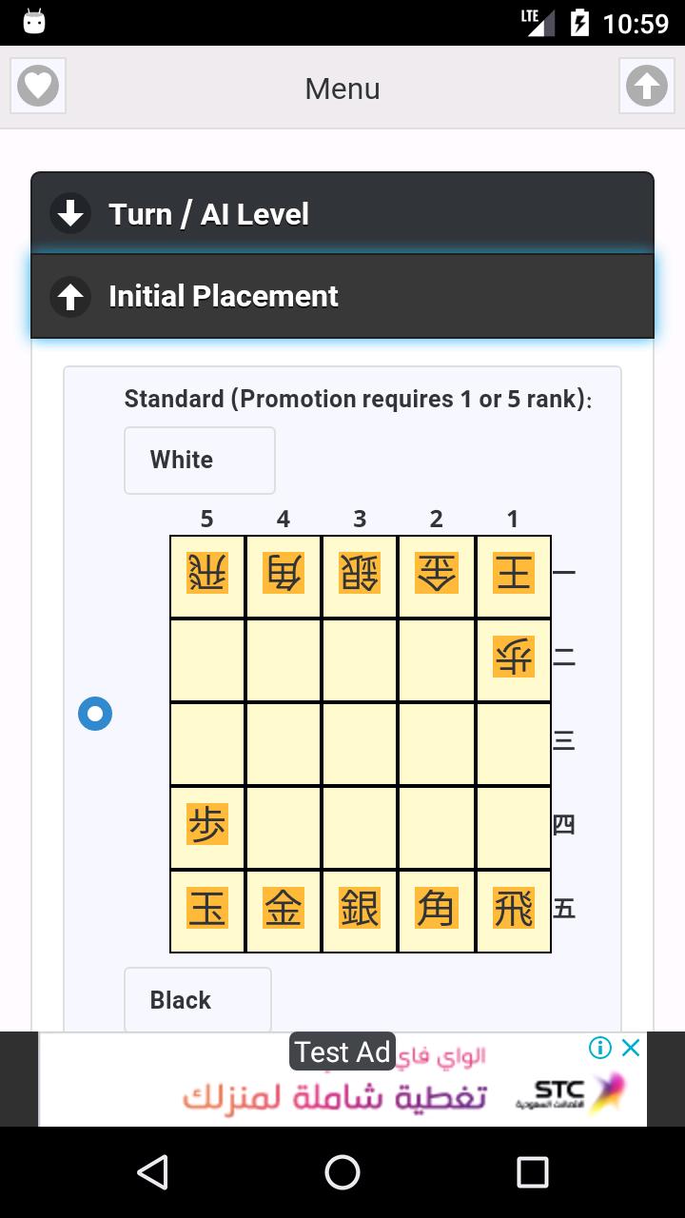Select White's pawn on file 1 rank two

[513, 657]
